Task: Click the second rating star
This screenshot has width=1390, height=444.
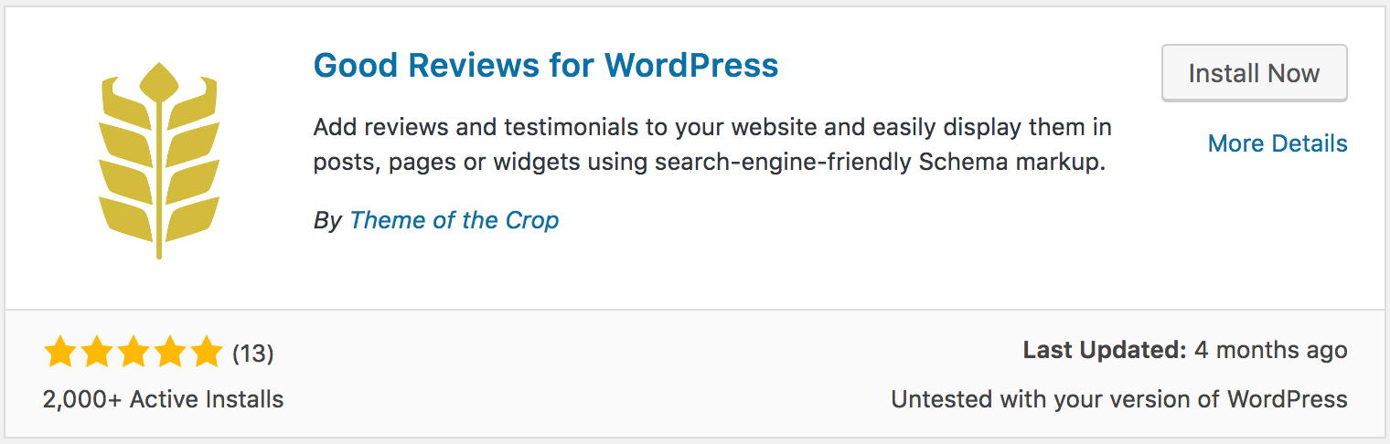Action: click(x=96, y=352)
